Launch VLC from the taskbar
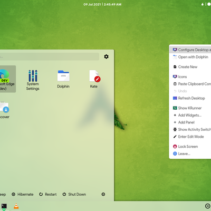The image size is (211, 211). [x=16, y=206]
